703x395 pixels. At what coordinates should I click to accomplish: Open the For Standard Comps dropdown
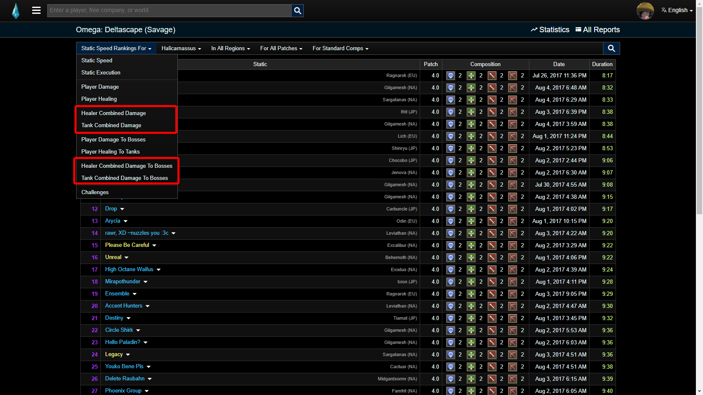coord(340,49)
